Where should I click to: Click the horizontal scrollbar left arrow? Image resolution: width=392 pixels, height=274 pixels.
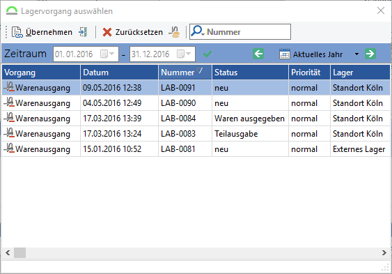pos(8,252)
